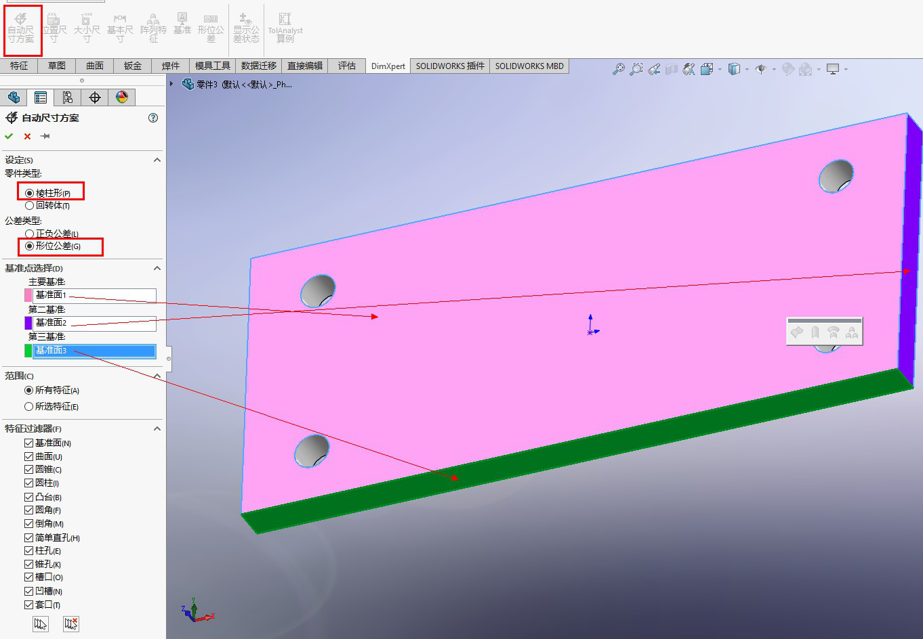Screen dimensions: 923x639
Task: Open the PropertyManager tab icon
Action: pyautogui.click(x=41, y=97)
